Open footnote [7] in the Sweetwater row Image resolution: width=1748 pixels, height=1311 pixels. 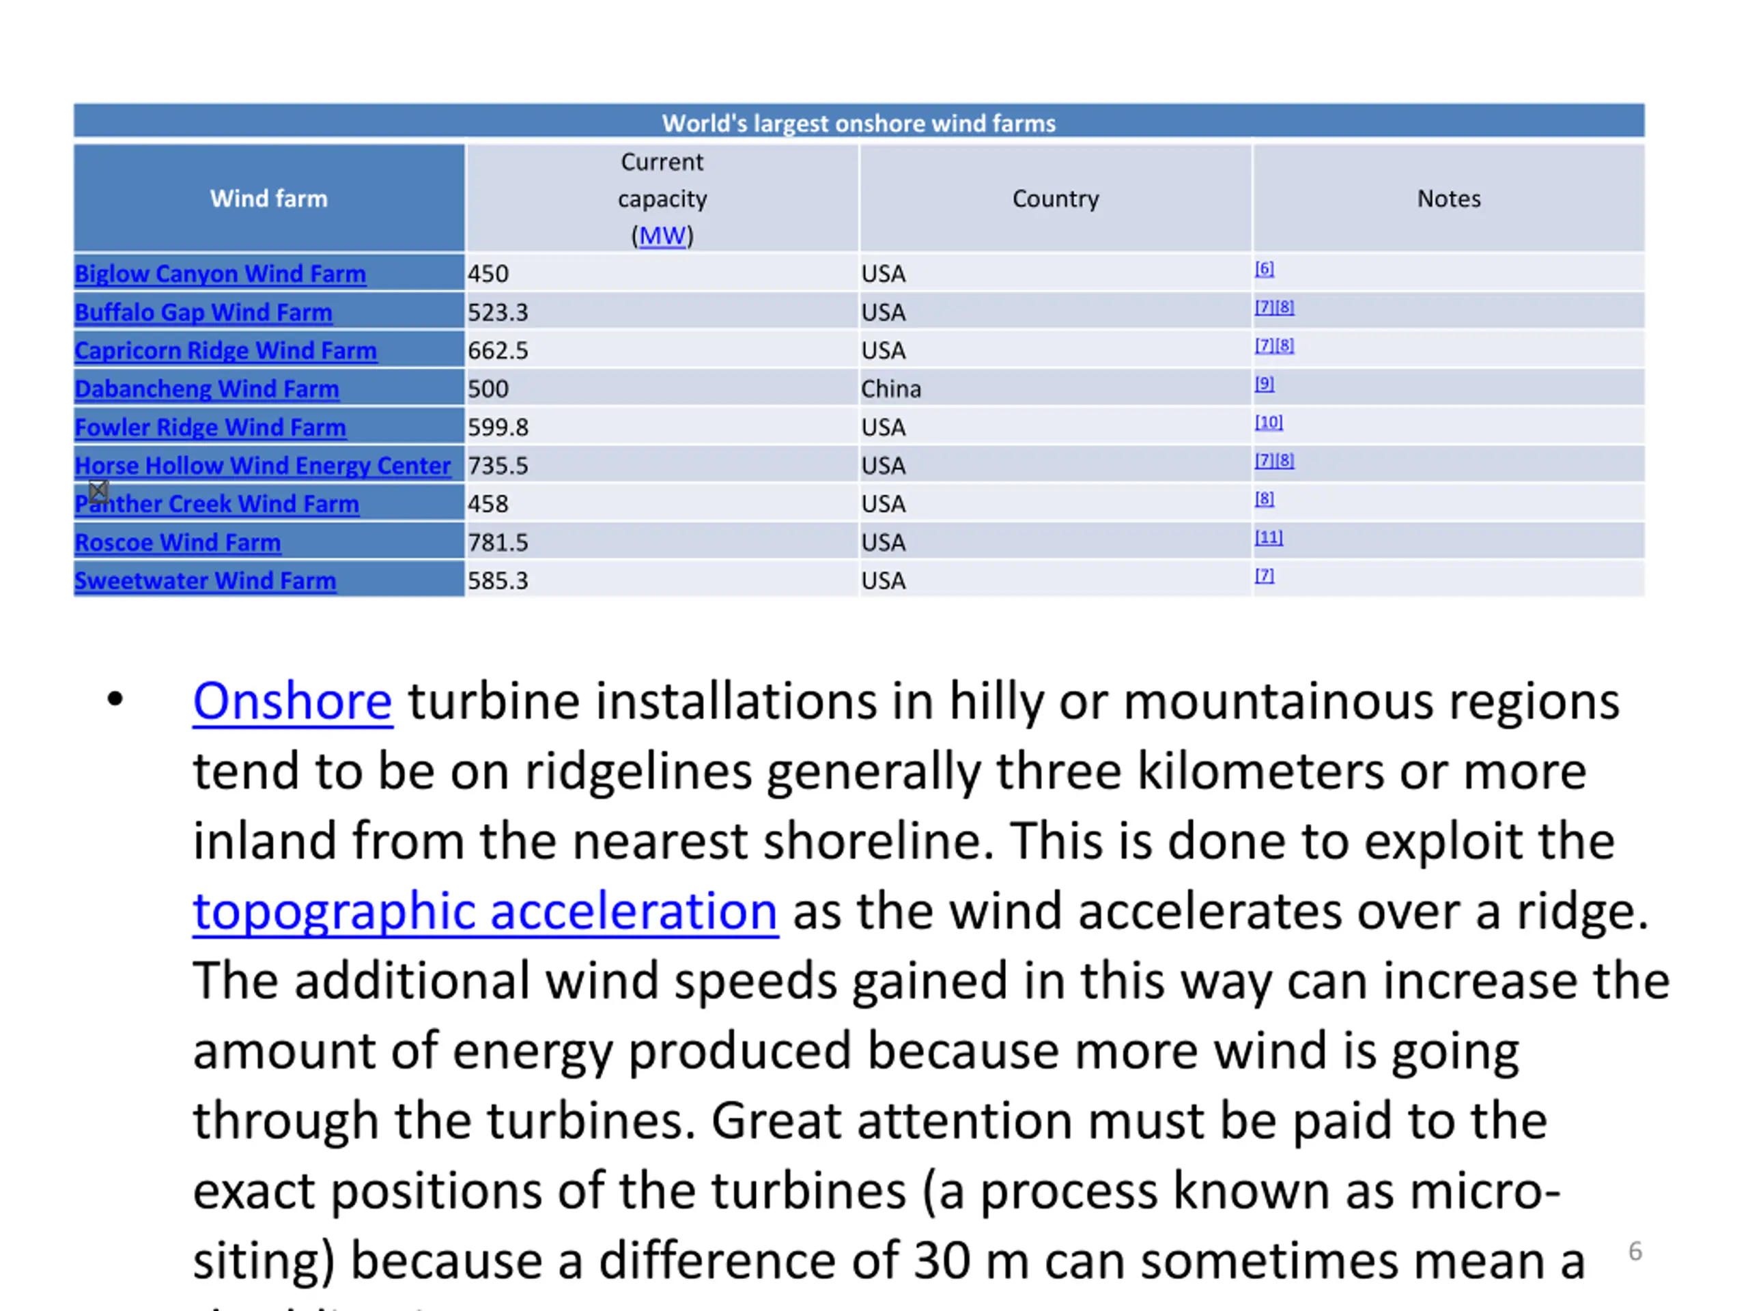click(1265, 576)
